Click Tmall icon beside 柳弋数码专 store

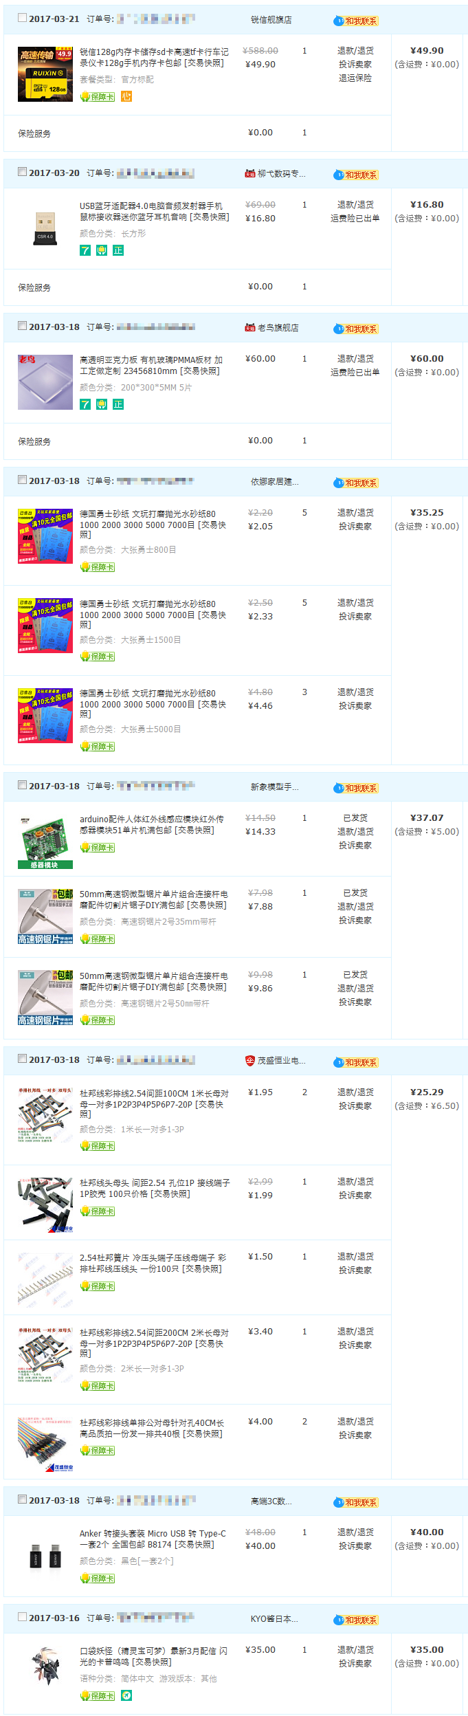tap(250, 173)
